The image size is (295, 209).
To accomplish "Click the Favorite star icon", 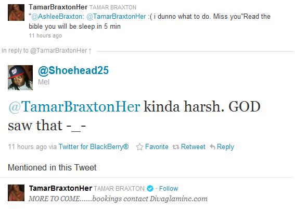I will (139, 147).
